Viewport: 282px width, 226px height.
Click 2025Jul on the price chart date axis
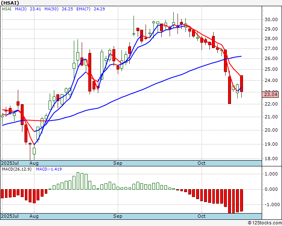[x=10, y=163]
